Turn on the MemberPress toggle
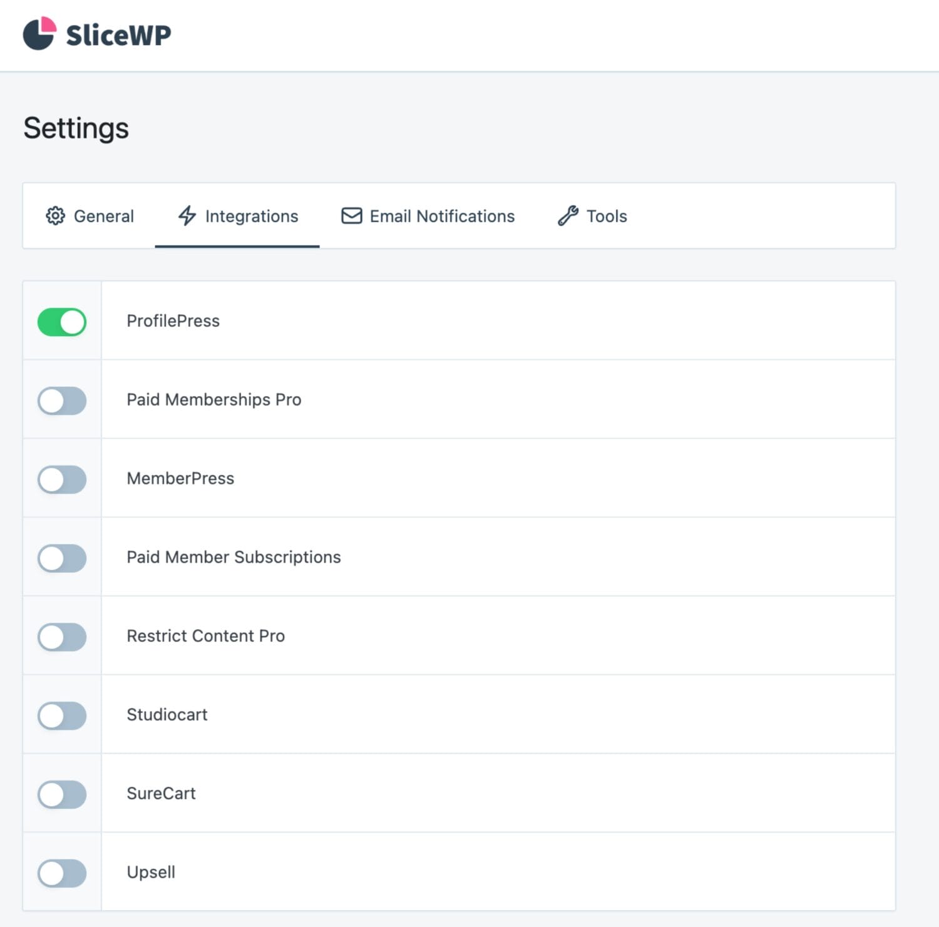The height and width of the screenshot is (927, 939). (62, 479)
